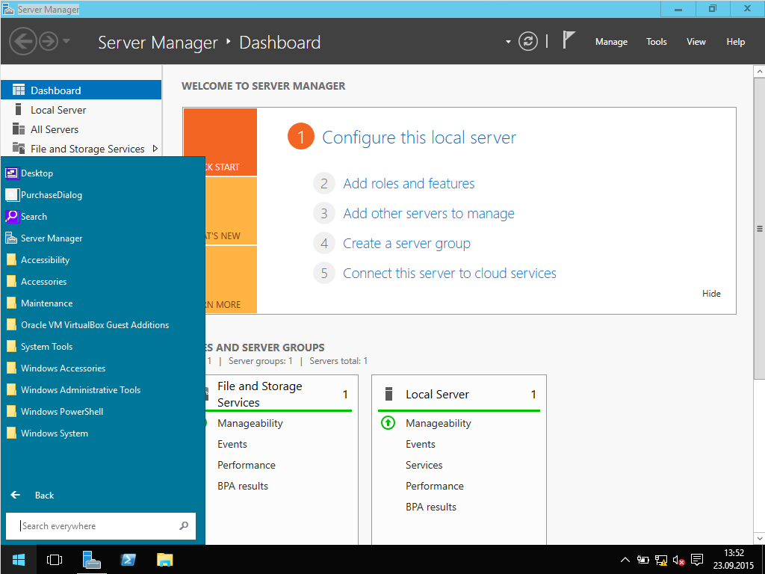Expand File and Storage Services in the sidebar
The width and height of the screenshot is (765, 574).
(x=155, y=149)
